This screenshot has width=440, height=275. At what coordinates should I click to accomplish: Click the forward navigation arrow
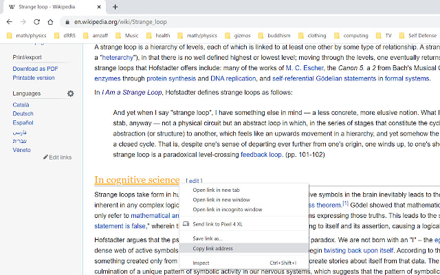click(x=23, y=22)
